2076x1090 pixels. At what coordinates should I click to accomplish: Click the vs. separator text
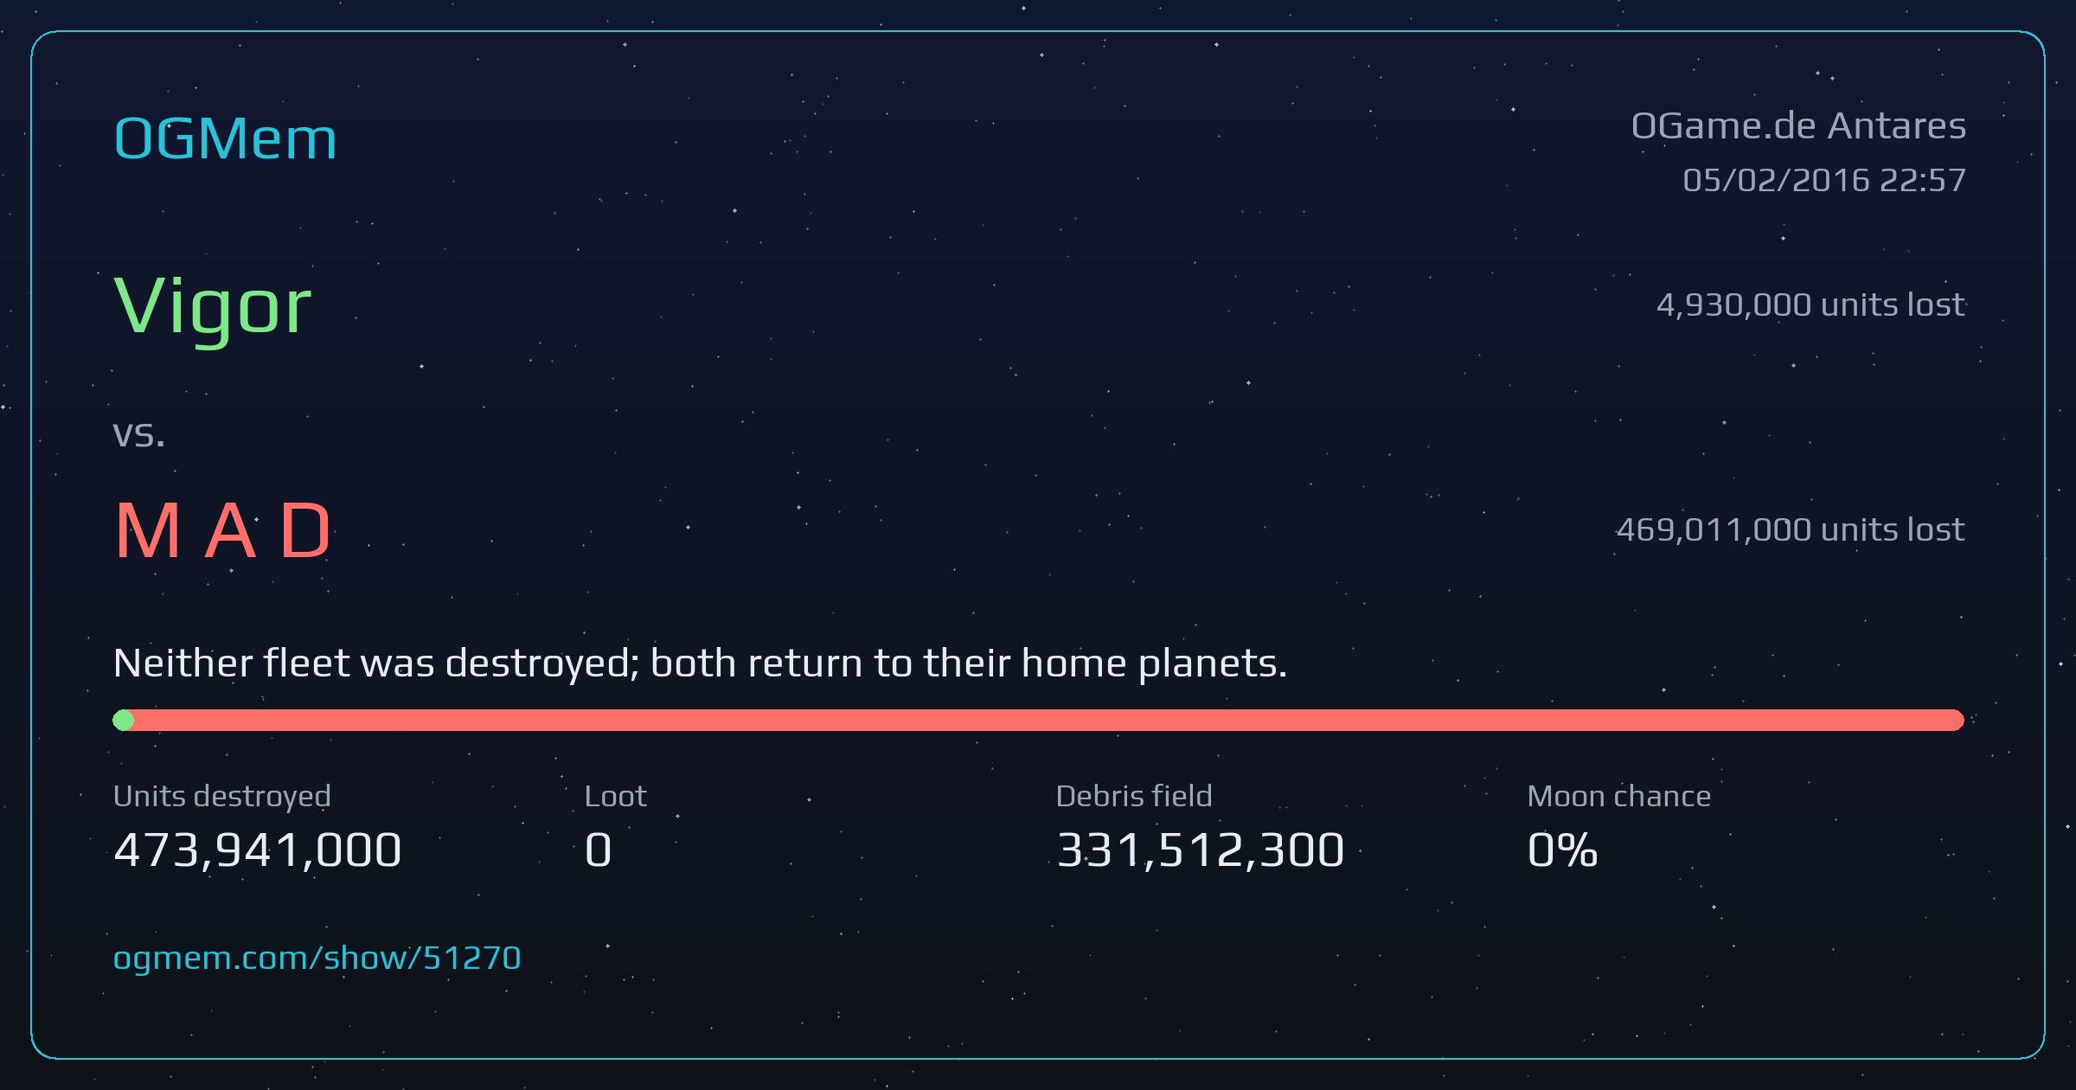[x=139, y=434]
